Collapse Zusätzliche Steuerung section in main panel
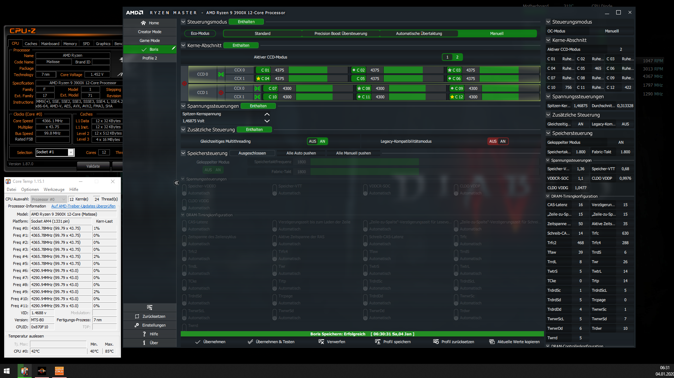The width and height of the screenshot is (674, 378). 183,130
